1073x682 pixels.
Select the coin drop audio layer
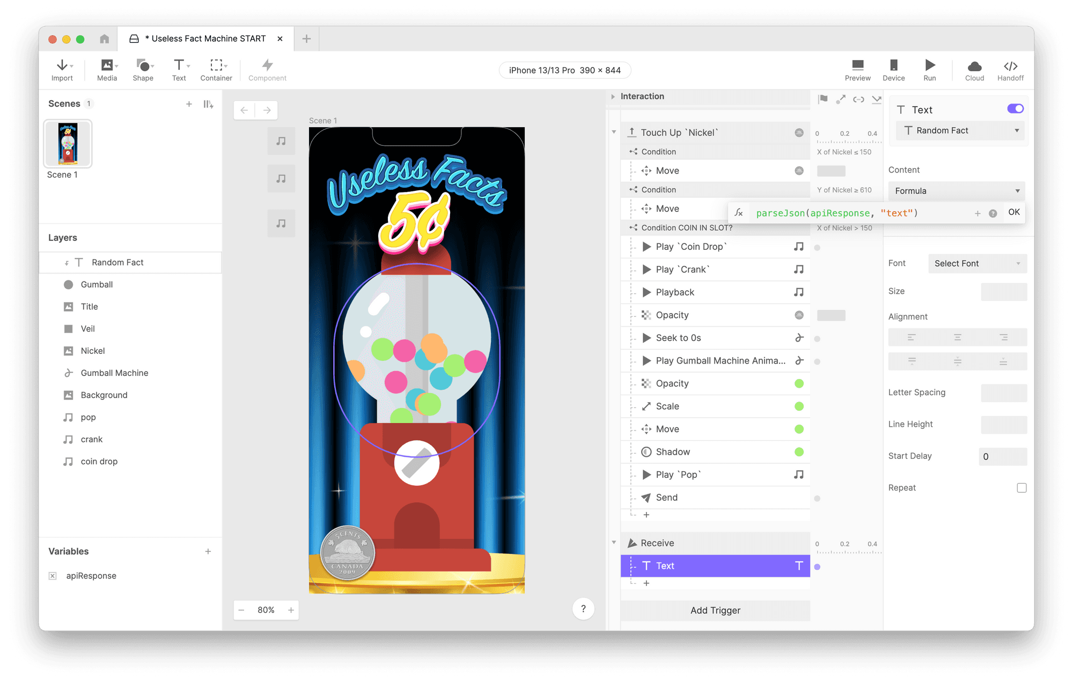pyautogui.click(x=130, y=462)
